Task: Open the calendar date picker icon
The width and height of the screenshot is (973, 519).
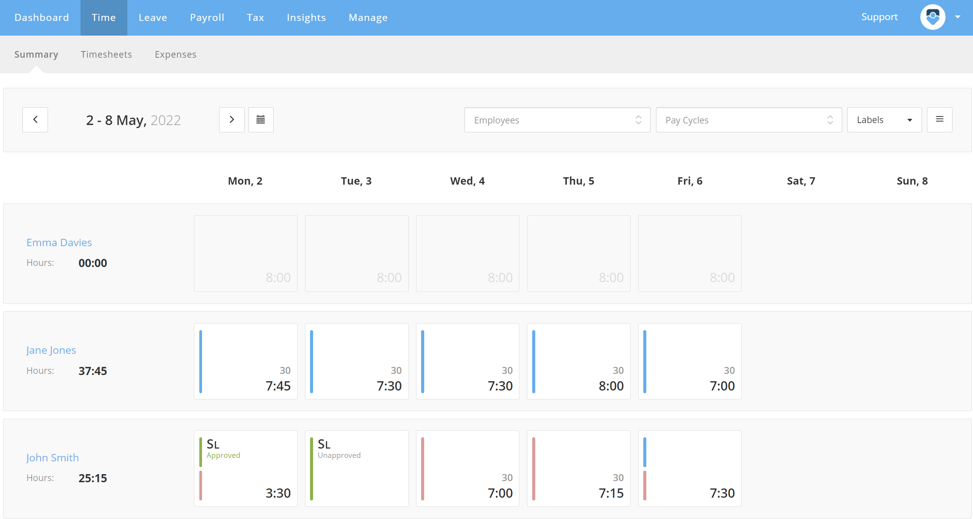Action: pyautogui.click(x=261, y=120)
